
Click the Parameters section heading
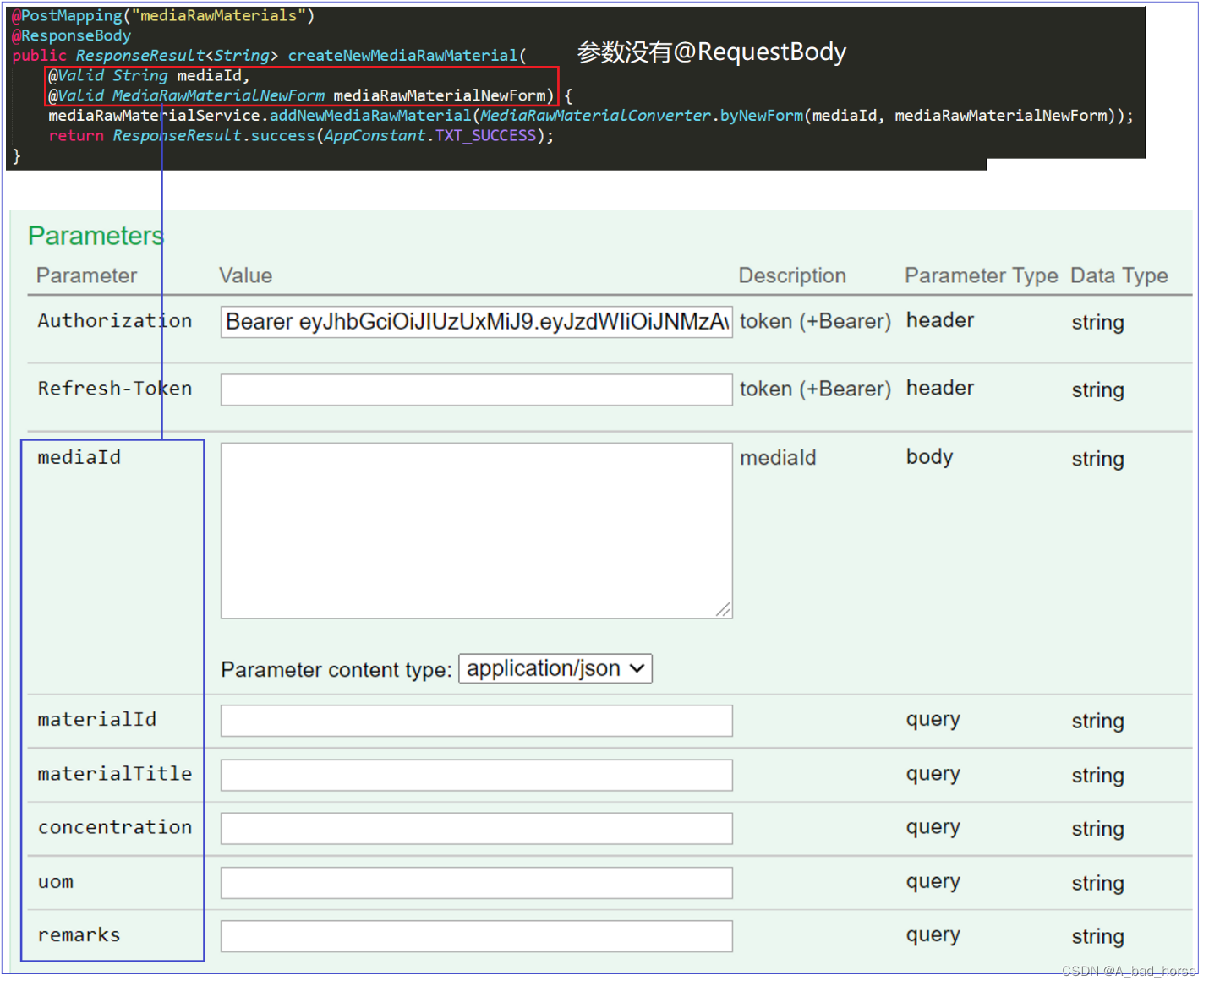pyautogui.click(x=96, y=236)
